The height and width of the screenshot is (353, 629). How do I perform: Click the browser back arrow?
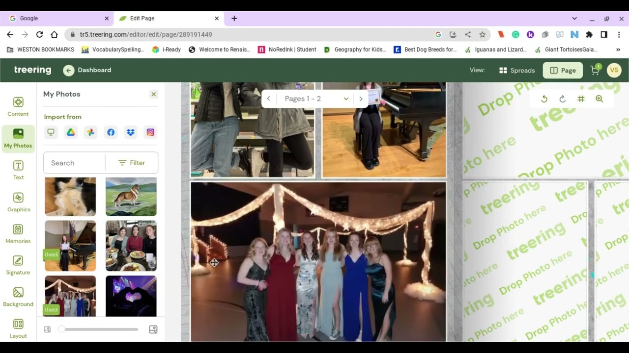(10, 34)
